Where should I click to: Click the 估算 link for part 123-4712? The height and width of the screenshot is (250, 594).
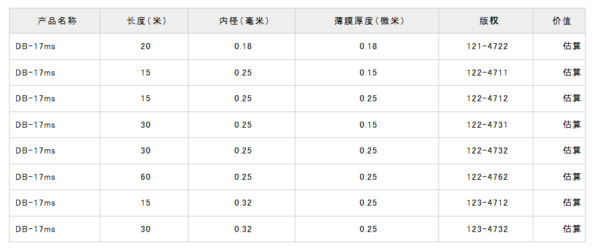(x=572, y=203)
